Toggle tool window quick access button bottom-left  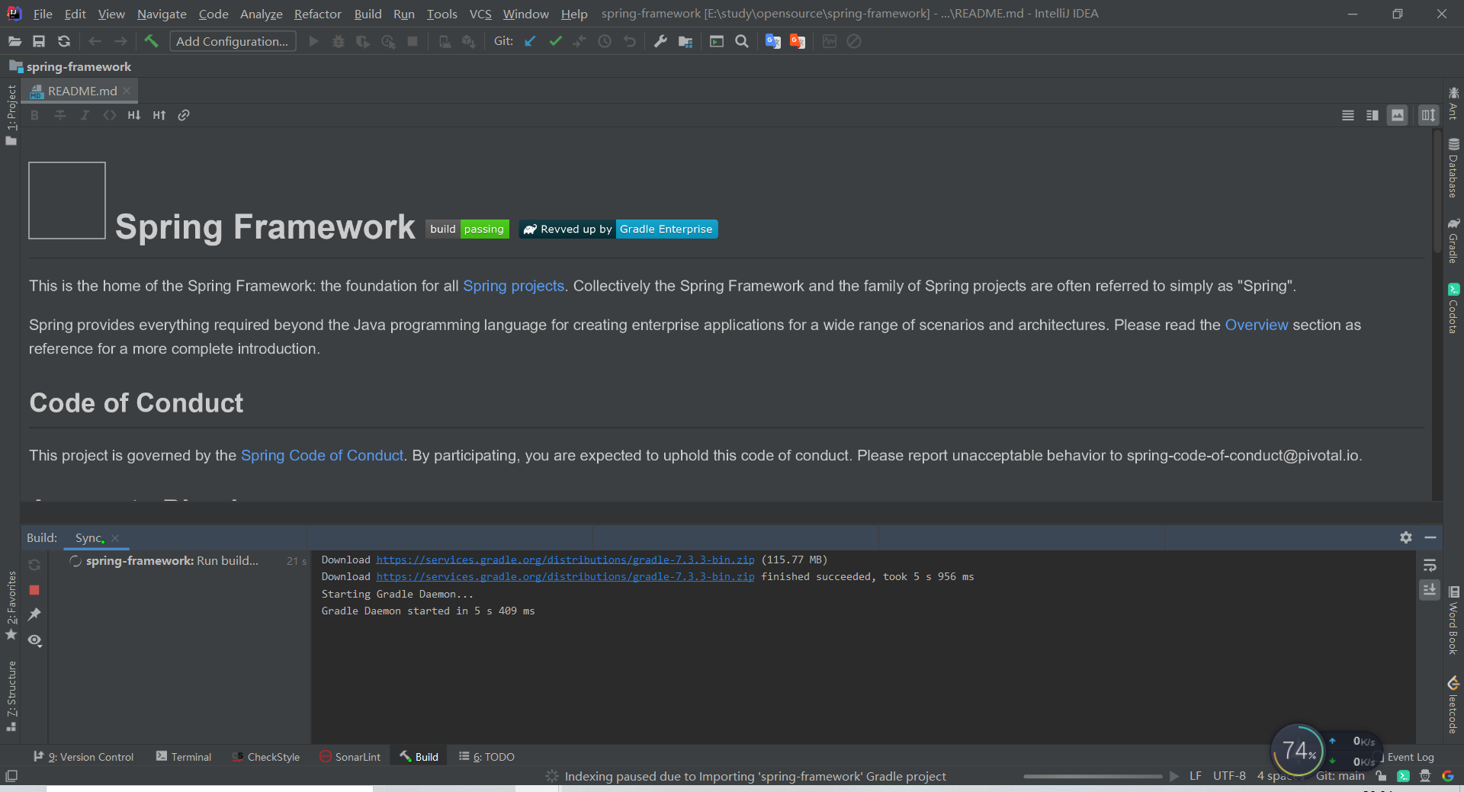pyautogui.click(x=11, y=776)
